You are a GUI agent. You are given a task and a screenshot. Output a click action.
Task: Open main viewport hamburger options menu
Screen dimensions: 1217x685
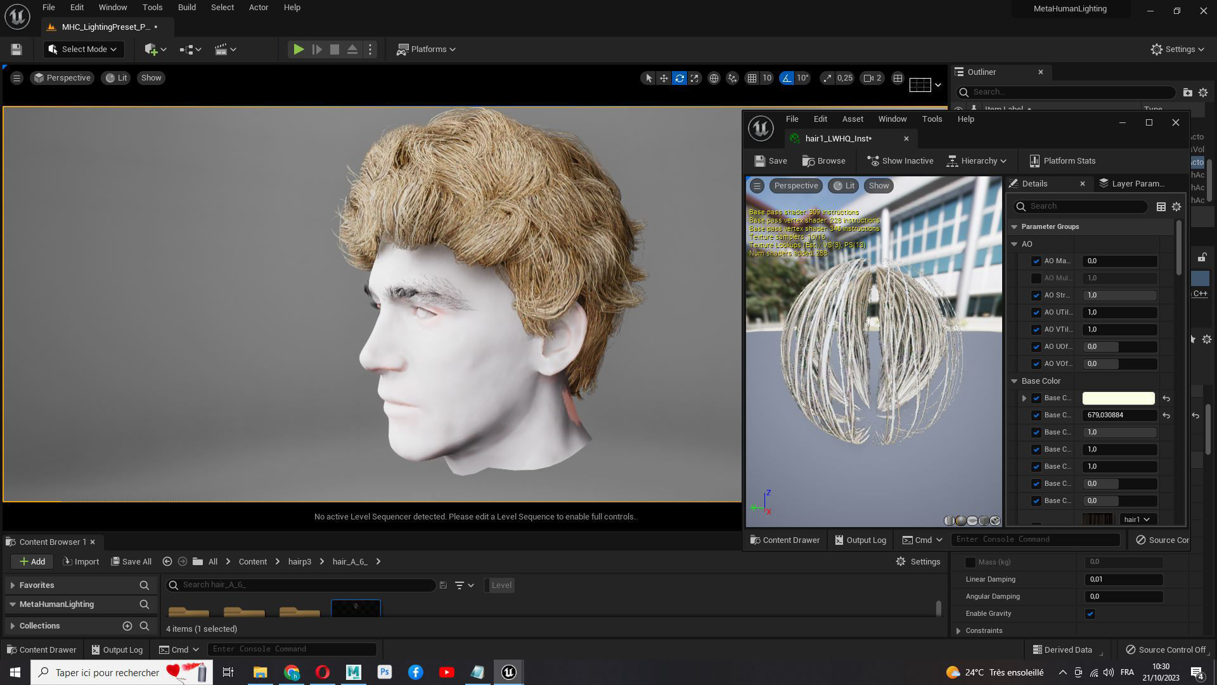[16, 78]
